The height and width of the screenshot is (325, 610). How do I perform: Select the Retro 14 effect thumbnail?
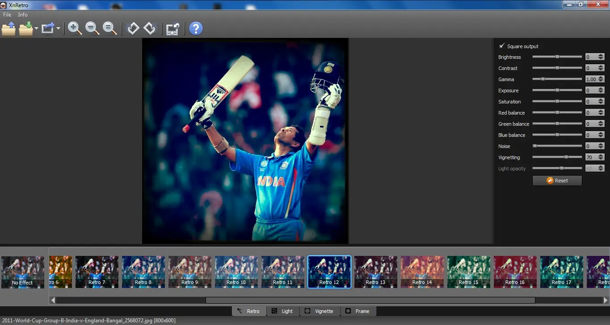(422, 272)
